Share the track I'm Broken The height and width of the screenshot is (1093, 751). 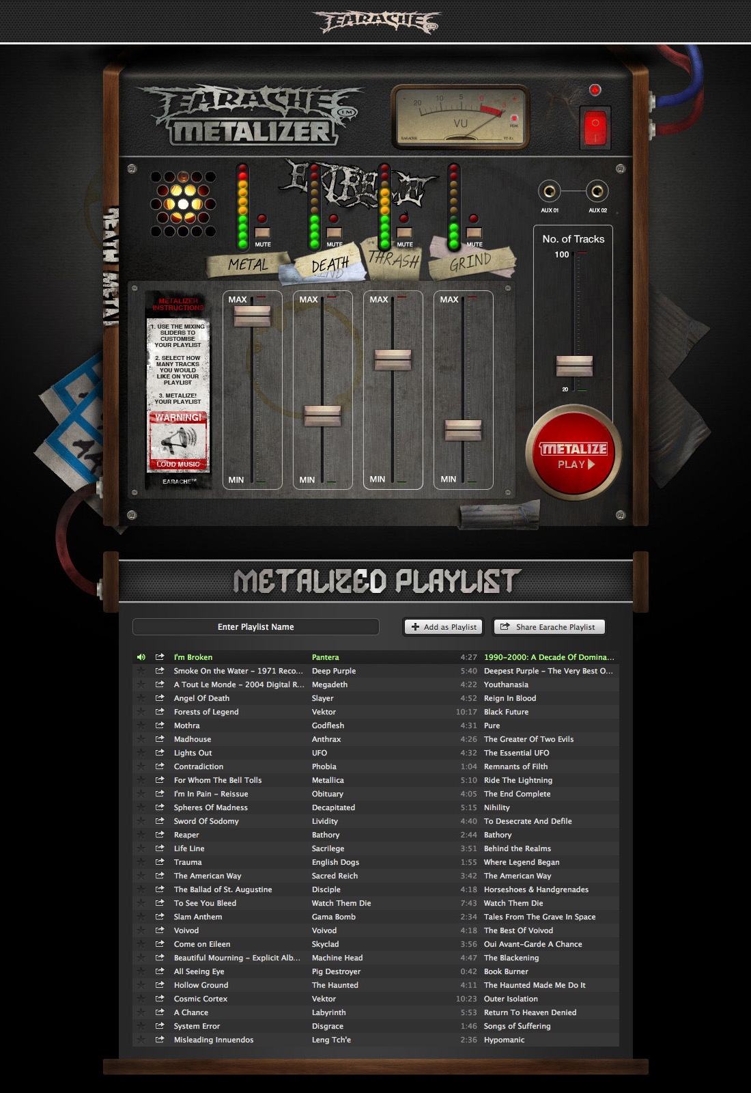[160, 657]
